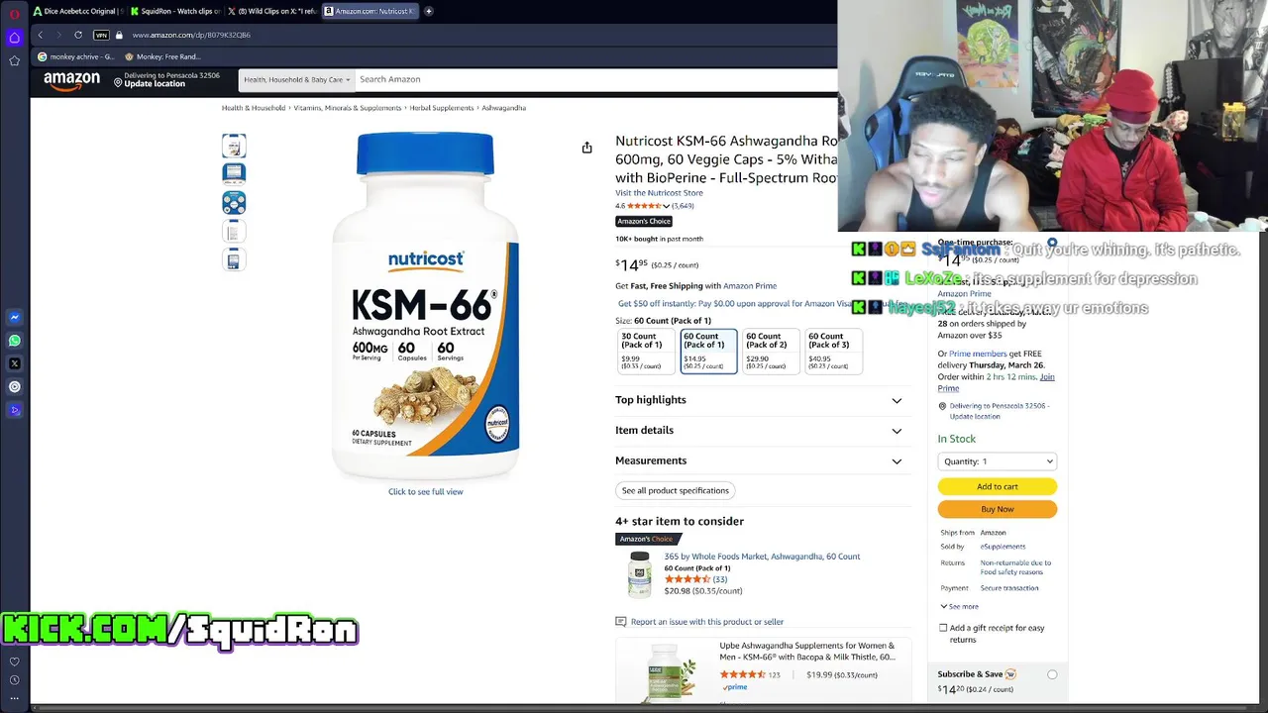The image size is (1268, 713).
Task: Open the X (Twitter) sidebar icon
Action: 14,363
